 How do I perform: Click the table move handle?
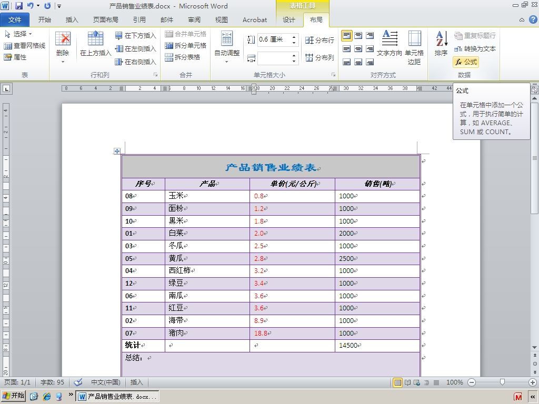tap(117, 151)
